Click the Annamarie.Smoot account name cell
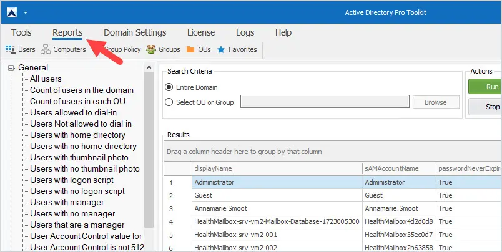This screenshot has height=252, width=502. tap(399, 208)
